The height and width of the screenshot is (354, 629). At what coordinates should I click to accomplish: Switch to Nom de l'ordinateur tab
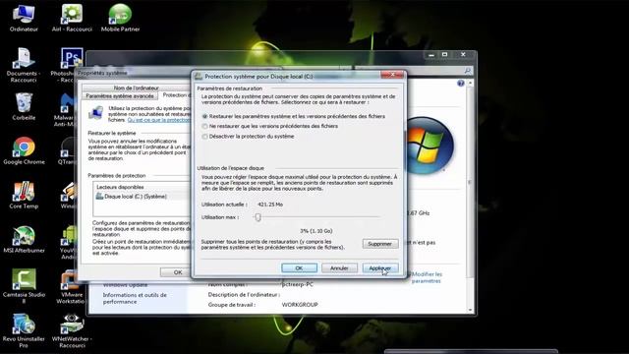136,88
